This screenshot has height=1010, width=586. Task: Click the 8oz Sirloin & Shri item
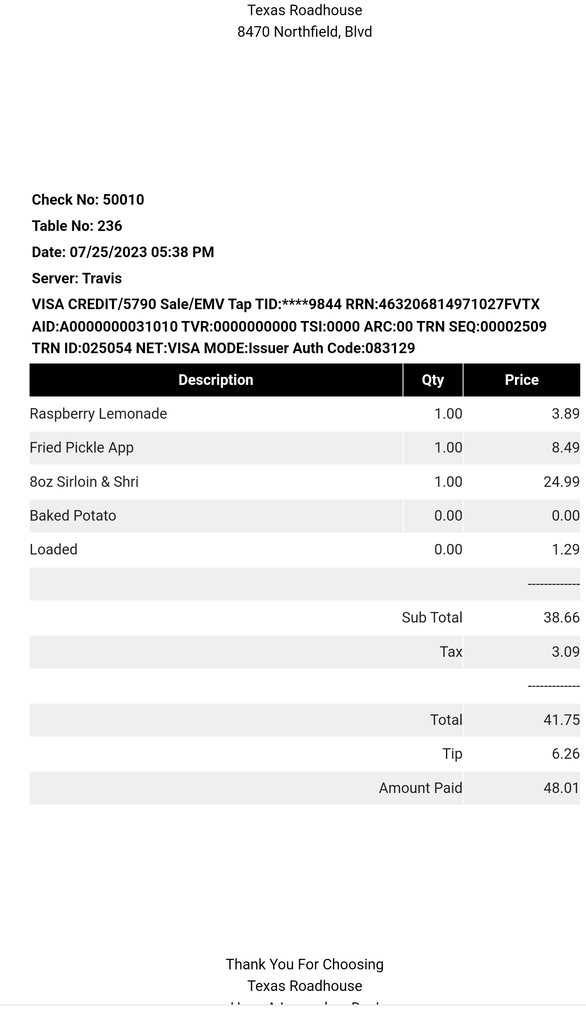(84, 482)
